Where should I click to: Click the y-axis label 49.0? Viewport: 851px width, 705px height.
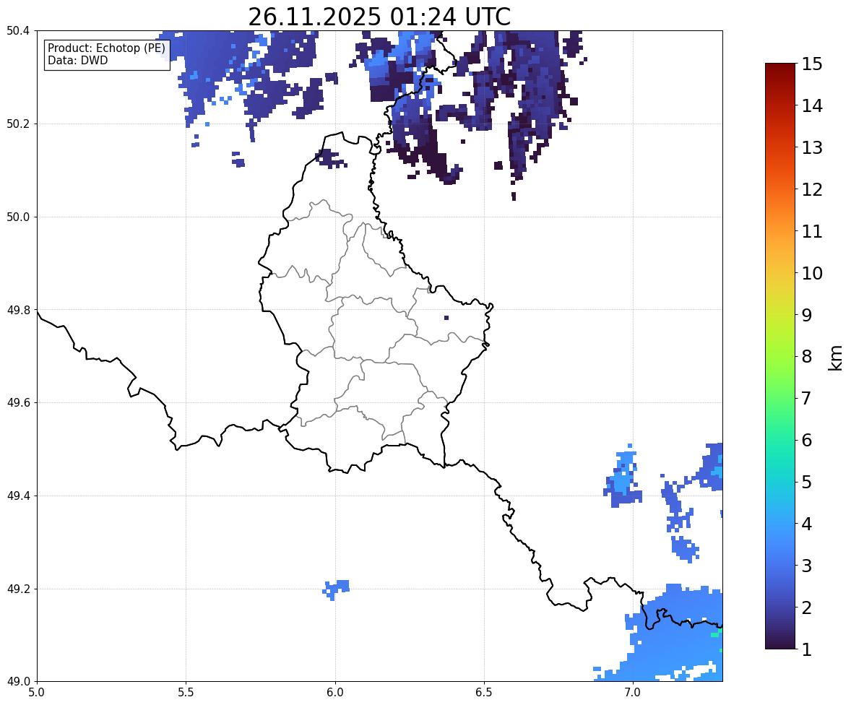click(18, 682)
